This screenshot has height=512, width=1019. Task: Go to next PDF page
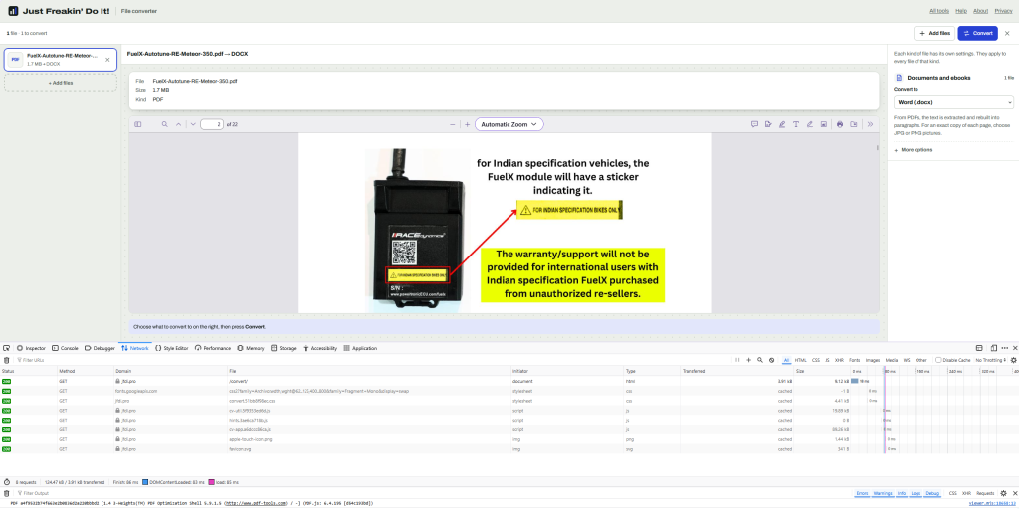pos(193,124)
